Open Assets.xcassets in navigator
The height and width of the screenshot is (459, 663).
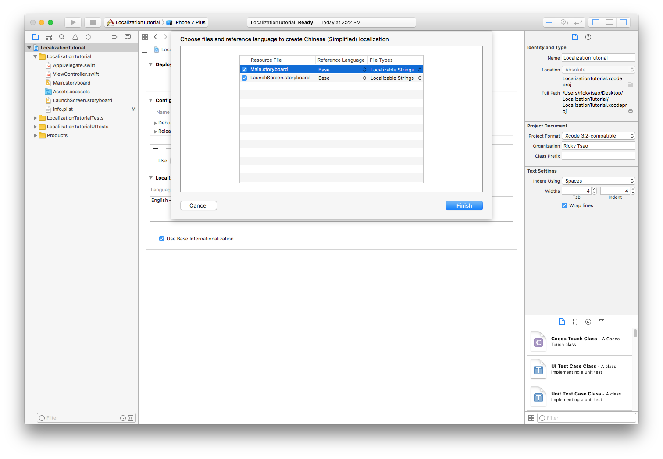tap(71, 92)
